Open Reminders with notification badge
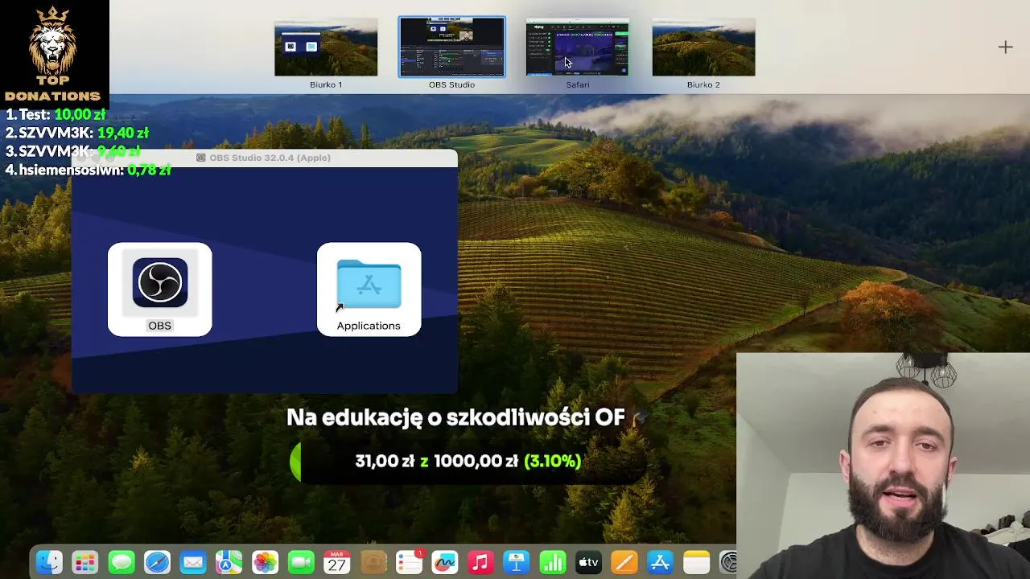 [x=409, y=562]
